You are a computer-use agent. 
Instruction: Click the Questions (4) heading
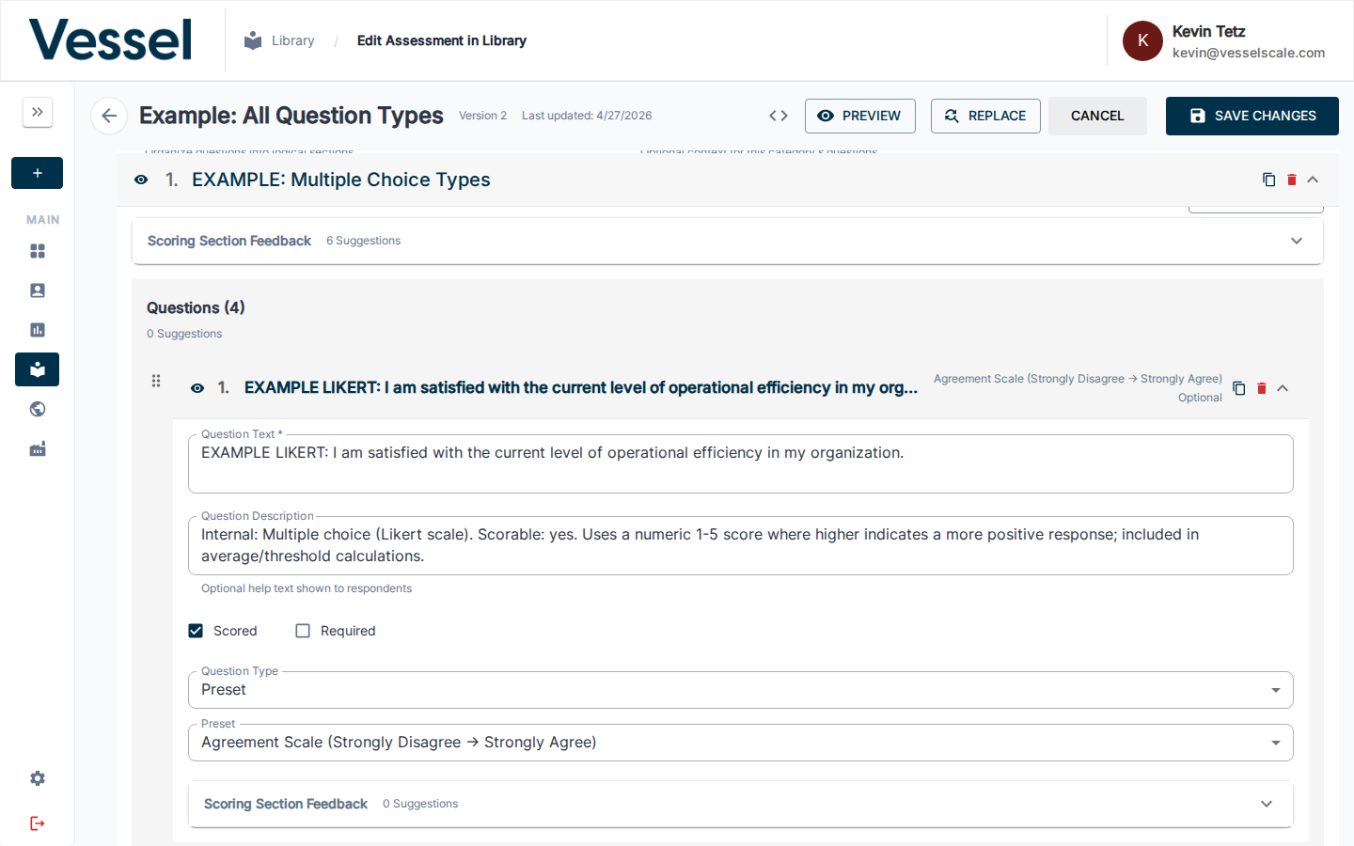(x=196, y=307)
